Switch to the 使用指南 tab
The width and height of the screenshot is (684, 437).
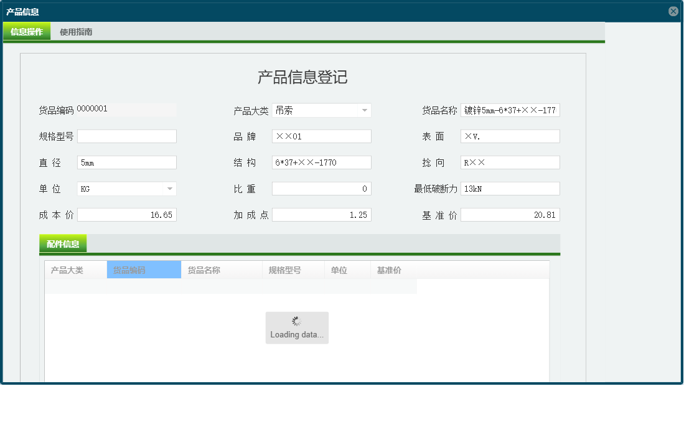point(74,31)
